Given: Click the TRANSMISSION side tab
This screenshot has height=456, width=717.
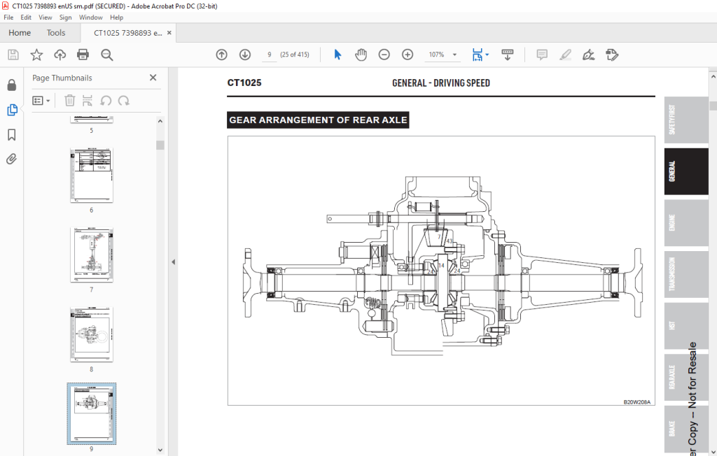Looking at the screenshot, I should pos(686,274).
